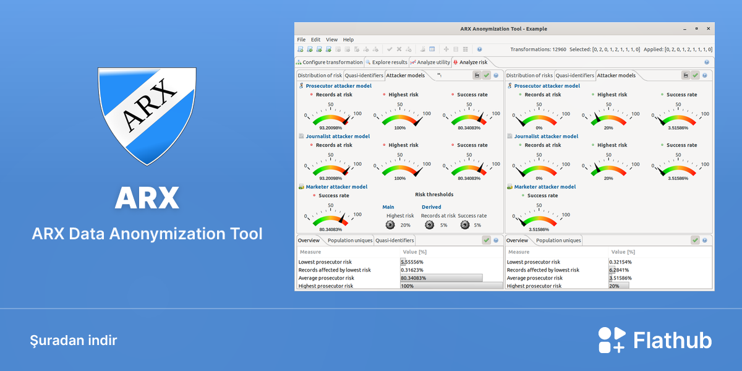The image size is (742, 371).
Task: Click the green checkmark in the right Overview panel
Action: click(695, 240)
